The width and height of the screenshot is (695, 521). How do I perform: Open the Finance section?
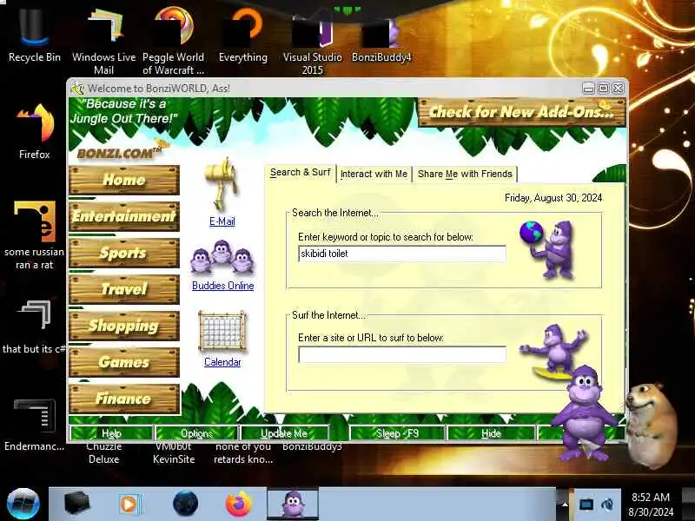point(124,399)
